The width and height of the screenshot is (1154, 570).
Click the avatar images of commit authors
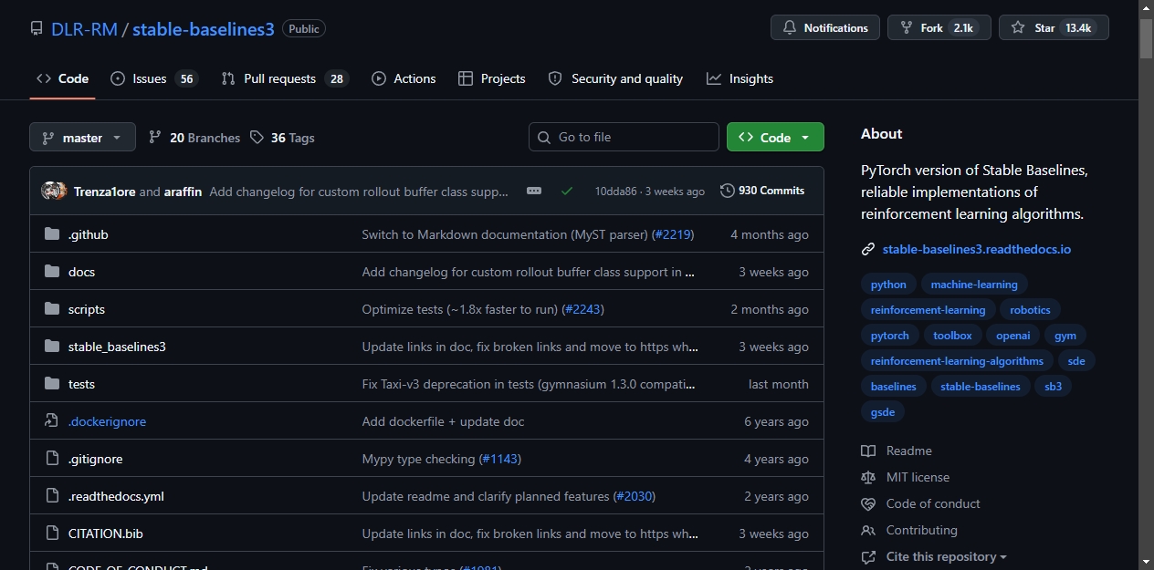click(x=54, y=192)
